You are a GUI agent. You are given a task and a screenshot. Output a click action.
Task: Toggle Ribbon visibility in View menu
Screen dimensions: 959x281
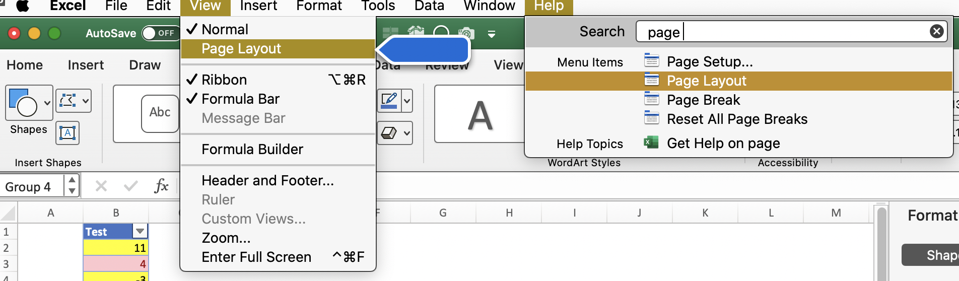click(x=278, y=80)
